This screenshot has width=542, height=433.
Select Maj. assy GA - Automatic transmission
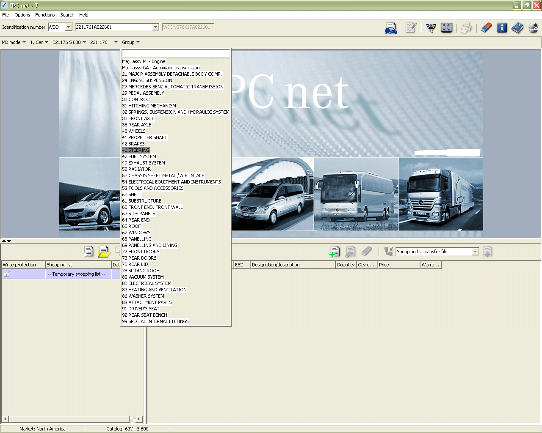pyautogui.click(x=161, y=68)
